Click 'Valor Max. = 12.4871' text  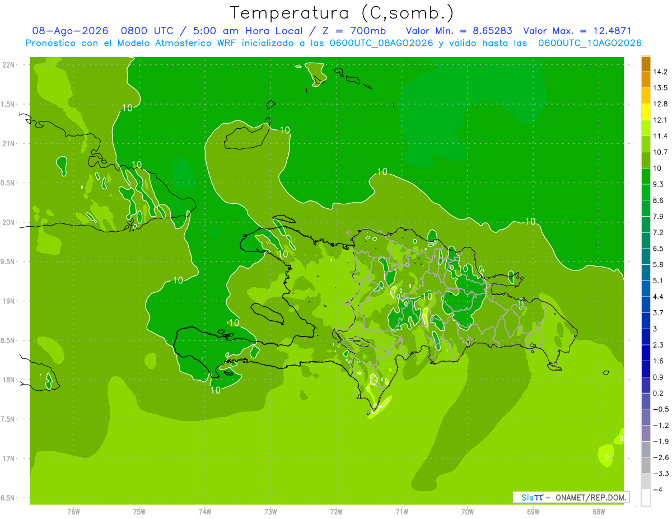pyautogui.click(x=577, y=31)
